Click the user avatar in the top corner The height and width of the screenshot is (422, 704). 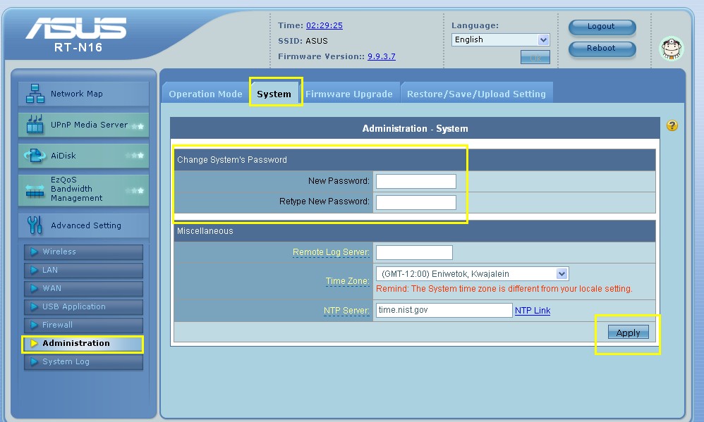[671, 49]
